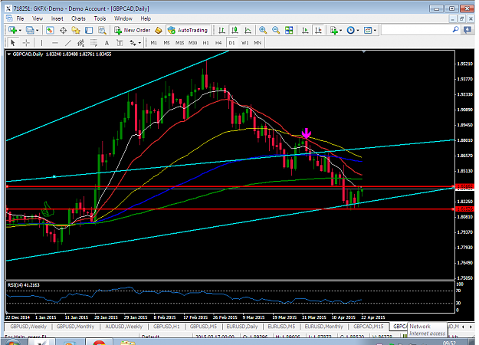Switch to M1 timeframe

153,43
